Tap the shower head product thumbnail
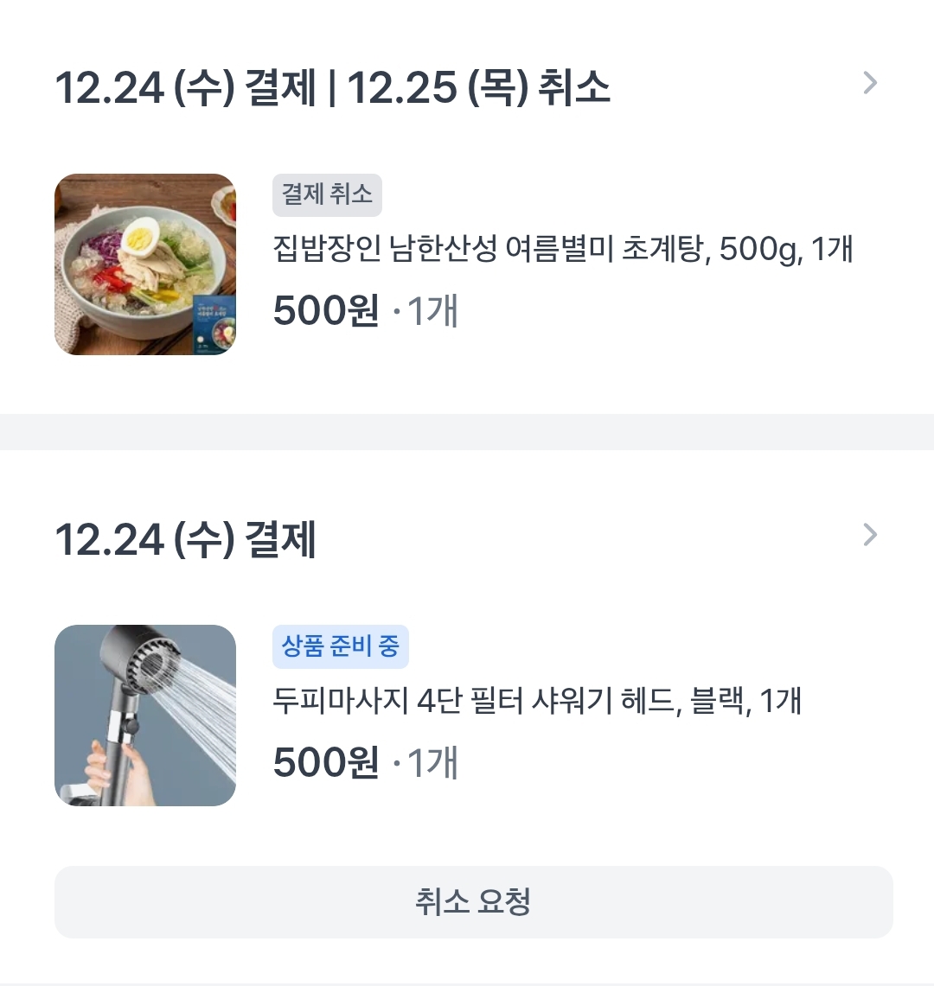This screenshot has width=934, height=986. coord(145,716)
